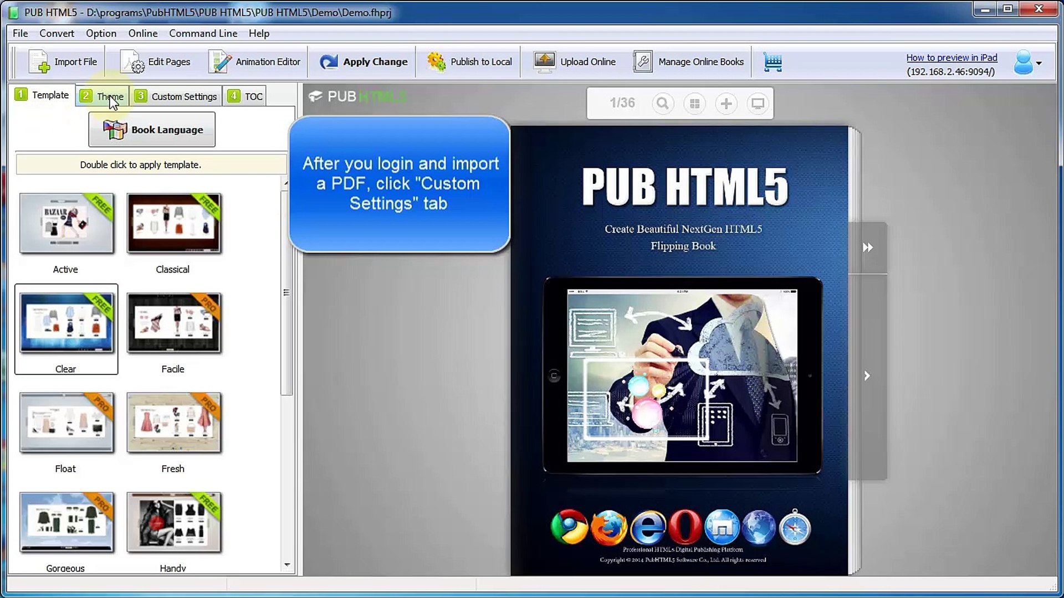Click the shopping cart icon
Viewport: 1064px width, 598px height.
pos(773,62)
